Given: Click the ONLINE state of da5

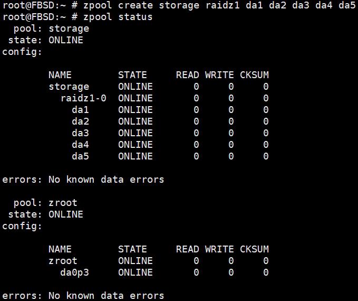Looking at the screenshot, I should (x=136, y=156).
